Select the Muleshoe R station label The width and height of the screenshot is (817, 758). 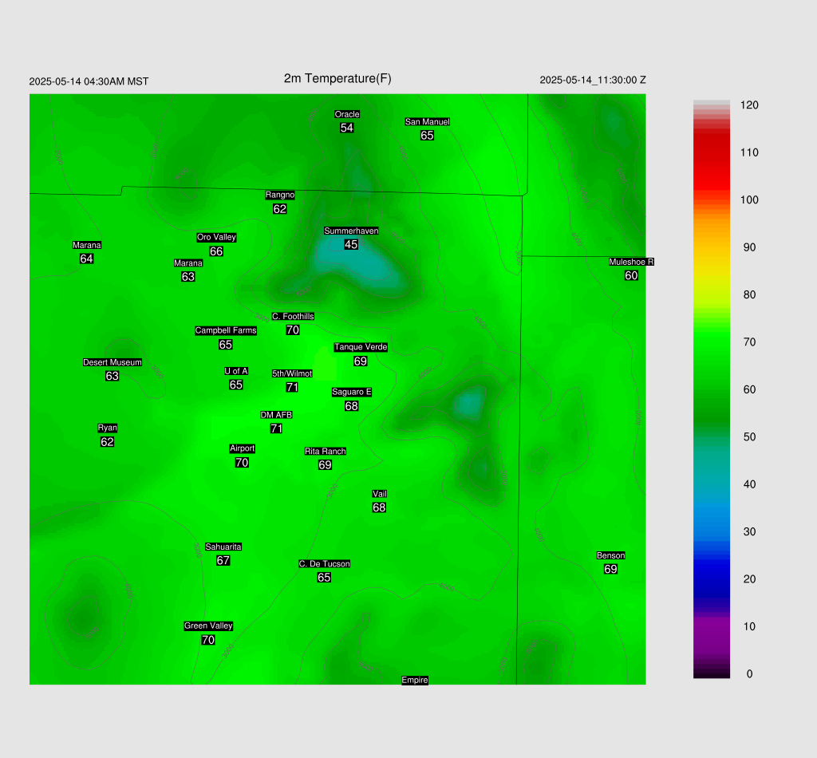tap(632, 262)
